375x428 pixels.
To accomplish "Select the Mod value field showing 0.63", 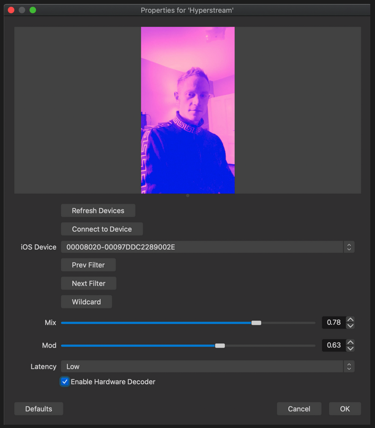I will (334, 345).
